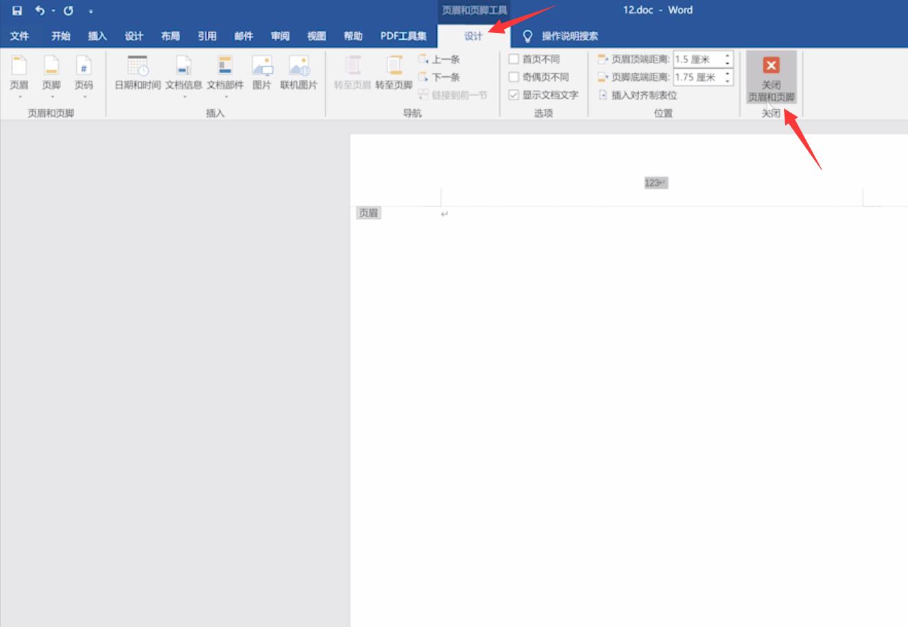This screenshot has height=627, width=908.
Task: Click 下一条 next section button
Action: 439,77
